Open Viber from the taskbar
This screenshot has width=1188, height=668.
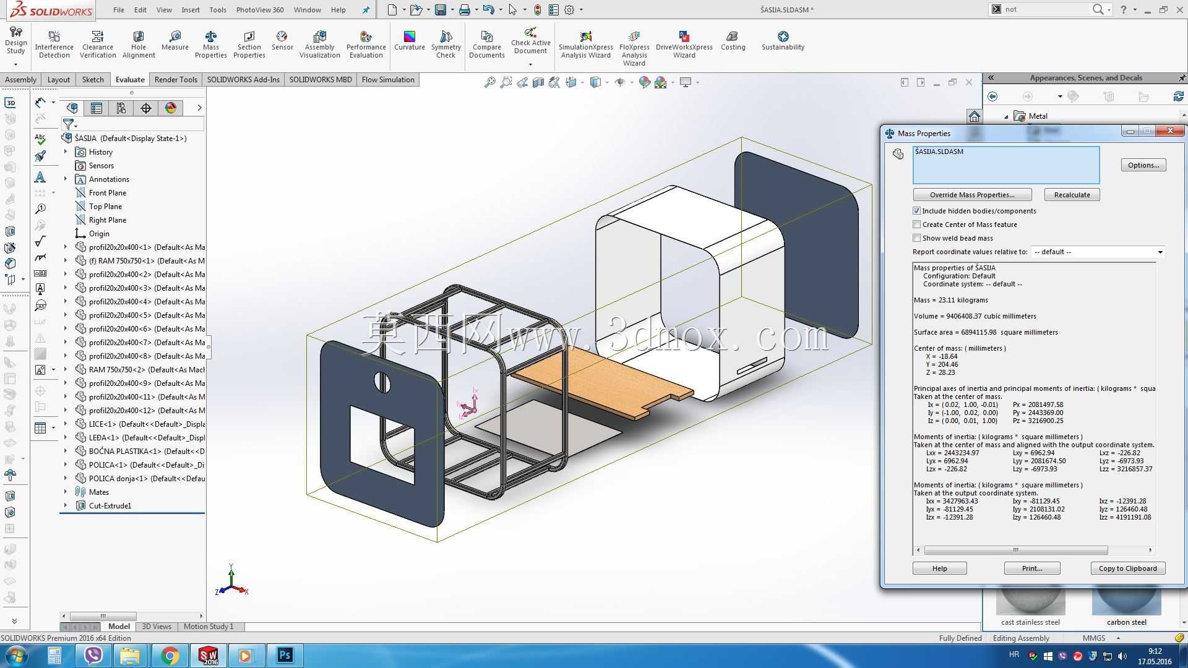click(x=93, y=656)
